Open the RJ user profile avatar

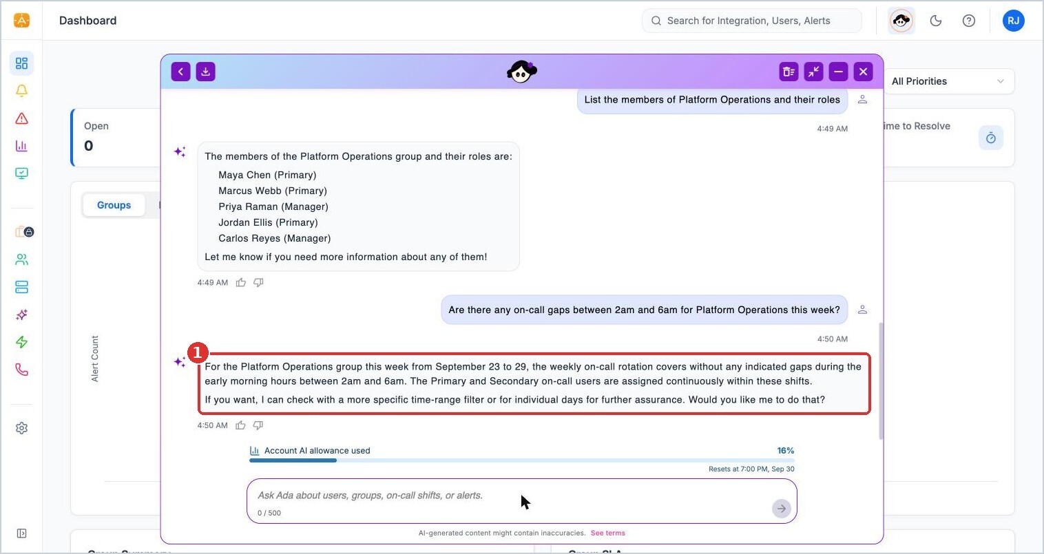[x=1014, y=21]
